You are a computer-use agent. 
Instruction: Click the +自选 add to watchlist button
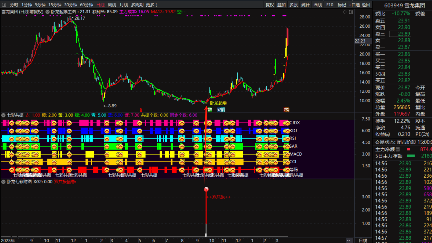click(x=354, y=5)
